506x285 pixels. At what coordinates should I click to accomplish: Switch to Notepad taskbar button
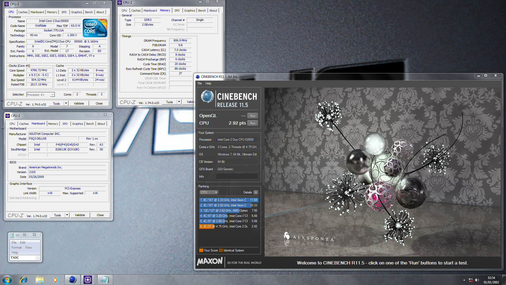105,280
